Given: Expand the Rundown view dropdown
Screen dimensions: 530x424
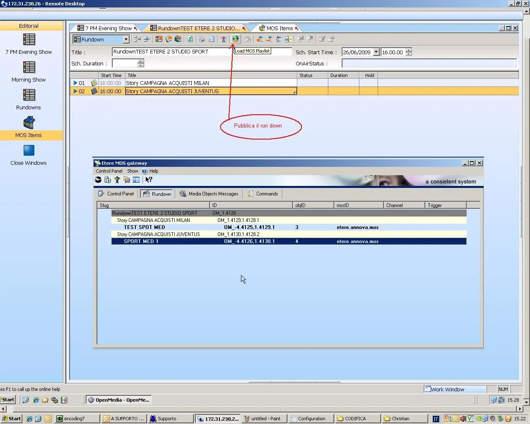Looking at the screenshot, I should (126, 39).
